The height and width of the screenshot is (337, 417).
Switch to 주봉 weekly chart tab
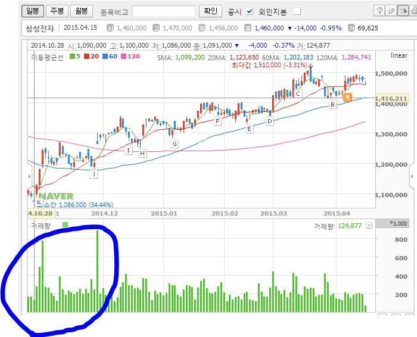(x=57, y=11)
